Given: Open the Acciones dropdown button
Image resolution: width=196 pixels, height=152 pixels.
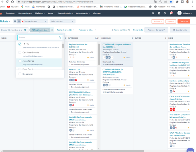Looking at the screenshot, I should [158, 21].
